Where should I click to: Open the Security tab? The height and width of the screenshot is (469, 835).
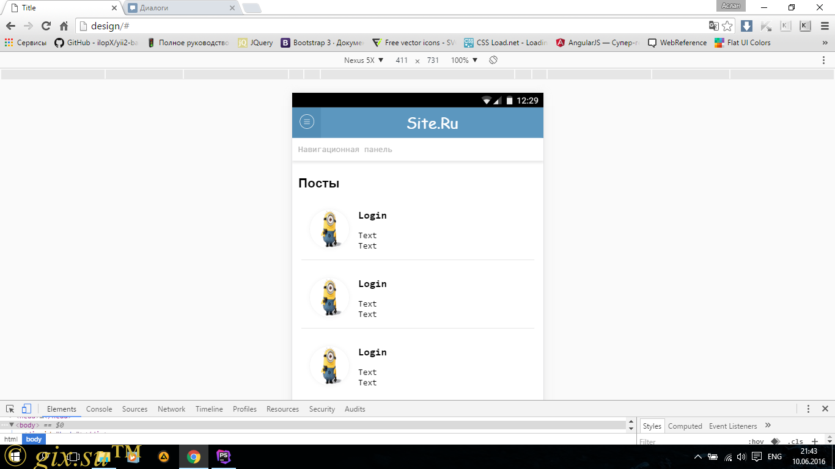pyautogui.click(x=322, y=409)
